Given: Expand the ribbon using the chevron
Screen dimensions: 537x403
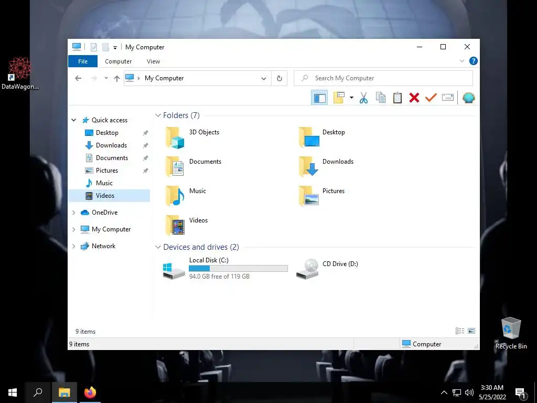Looking at the screenshot, I should [461, 61].
